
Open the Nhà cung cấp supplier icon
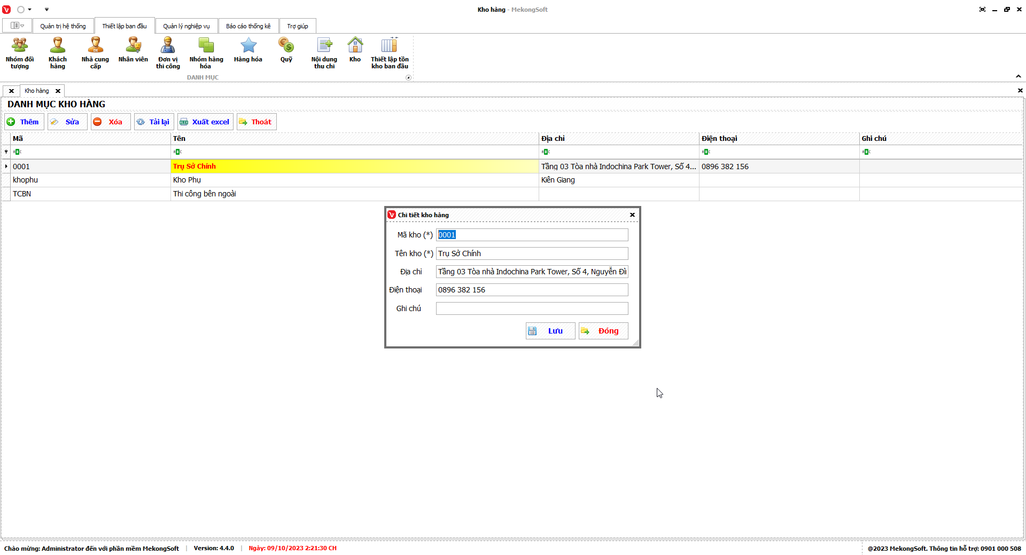[95, 53]
